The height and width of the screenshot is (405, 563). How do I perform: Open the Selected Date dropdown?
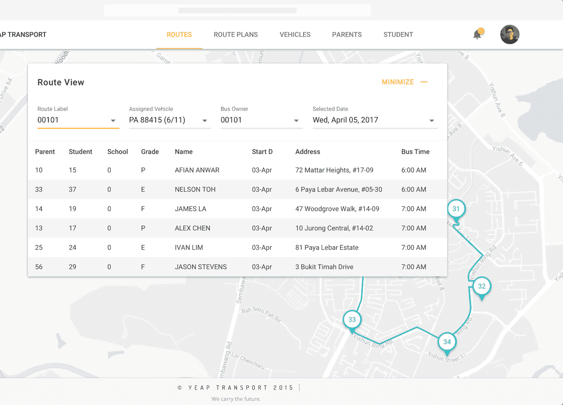[431, 121]
